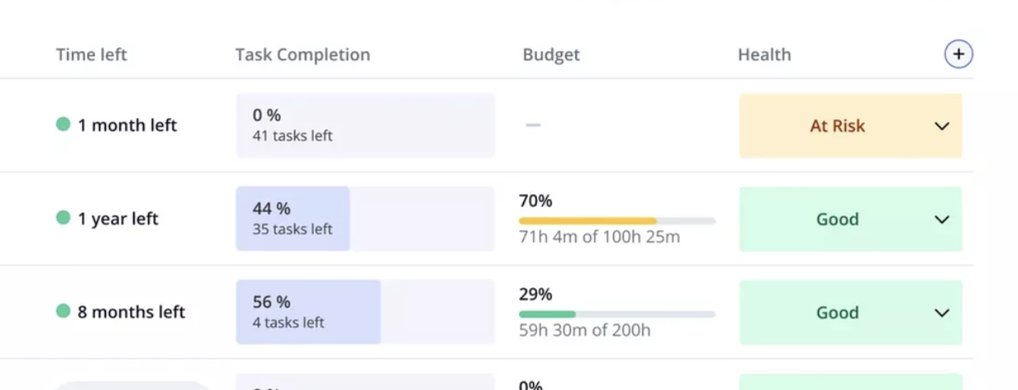Click the '1 month left' text
The height and width of the screenshot is (390, 1018).
pyautogui.click(x=127, y=126)
